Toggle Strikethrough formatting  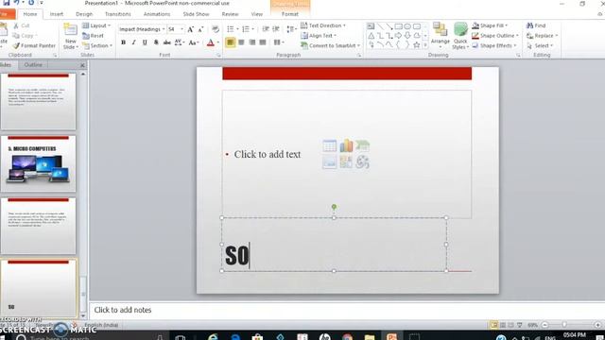(166, 42)
